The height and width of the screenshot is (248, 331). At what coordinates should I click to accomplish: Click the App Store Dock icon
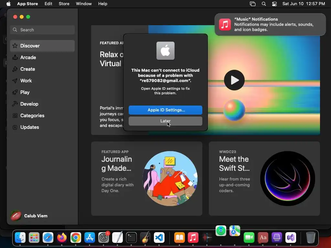[x=90, y=237]
